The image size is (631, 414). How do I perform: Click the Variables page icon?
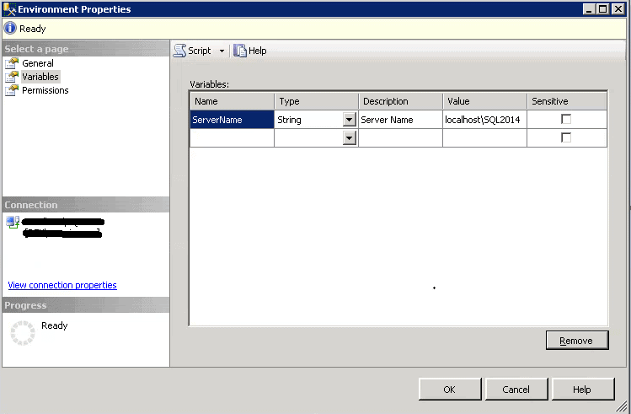[x=12, y=77]
